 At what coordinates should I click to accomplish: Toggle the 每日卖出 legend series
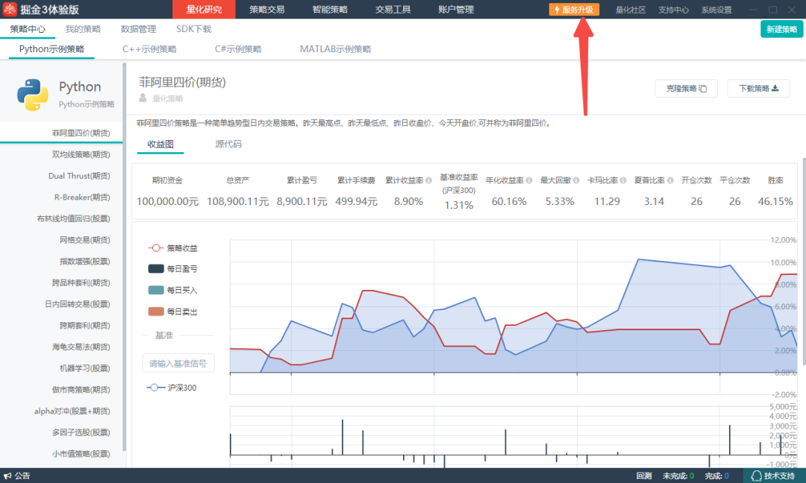(x=172, y=312)
